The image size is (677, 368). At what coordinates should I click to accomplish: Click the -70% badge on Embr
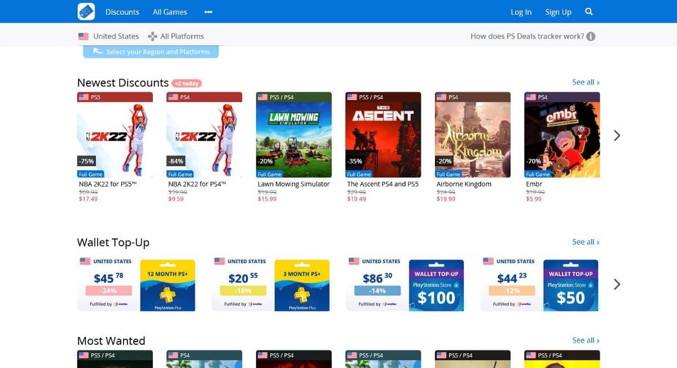pos(534,161)
